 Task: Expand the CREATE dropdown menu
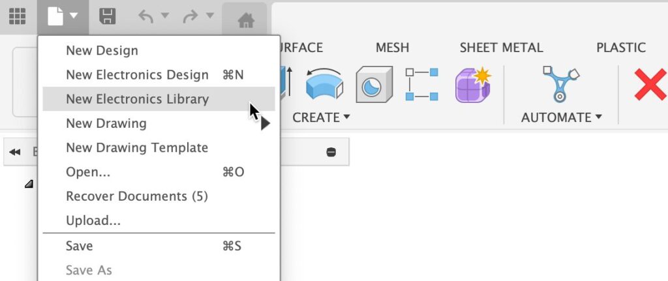click(x=321, y=117)
